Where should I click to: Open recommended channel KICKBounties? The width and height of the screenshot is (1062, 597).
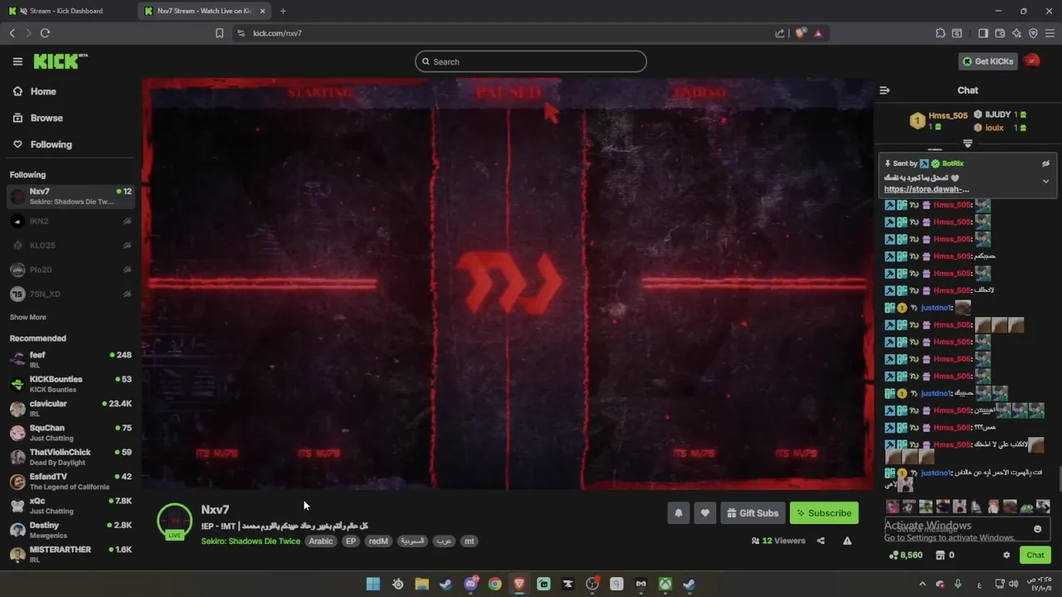click(71, 384)
